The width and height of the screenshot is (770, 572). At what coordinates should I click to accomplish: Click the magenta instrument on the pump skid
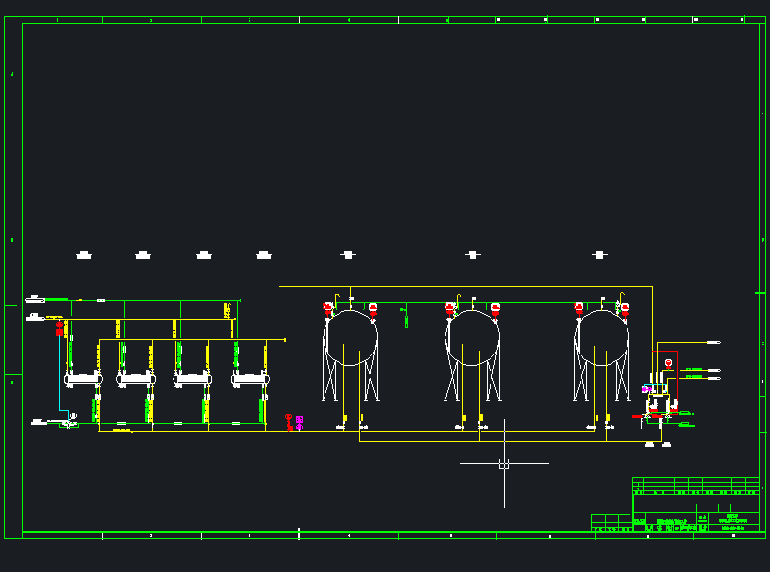(x=646, y=389)
